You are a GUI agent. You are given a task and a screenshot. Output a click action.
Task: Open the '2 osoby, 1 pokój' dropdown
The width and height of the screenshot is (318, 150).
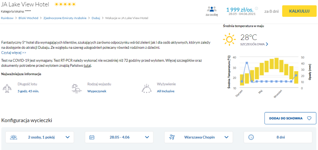40,137
